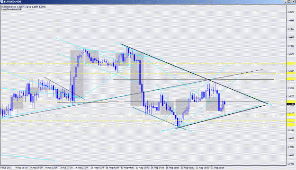
Task: Click the '9 Aug 2011' time axis label
Action: (6, 167)
